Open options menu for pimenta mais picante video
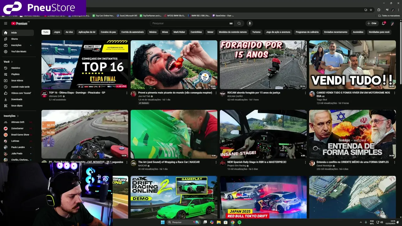This screenshot has height=226, width=402. pyautogui.click(x=216, y=93)
